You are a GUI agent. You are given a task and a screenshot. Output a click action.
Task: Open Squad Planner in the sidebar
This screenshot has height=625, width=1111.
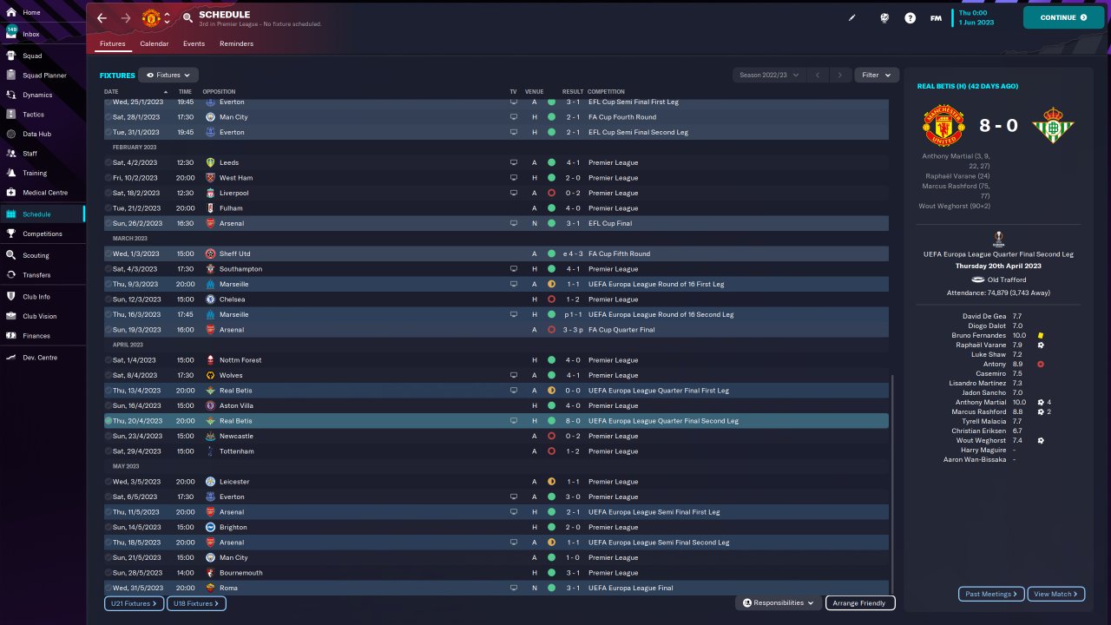pyautogui.click(x=43, y=76)
